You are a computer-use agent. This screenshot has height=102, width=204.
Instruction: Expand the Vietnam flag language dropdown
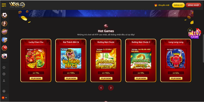tap(4, 98)
